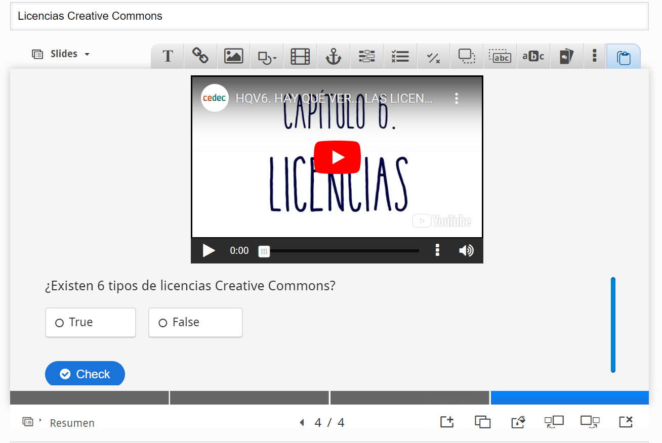
Task: Click the cedec channel logo
Action: point(215,98)
